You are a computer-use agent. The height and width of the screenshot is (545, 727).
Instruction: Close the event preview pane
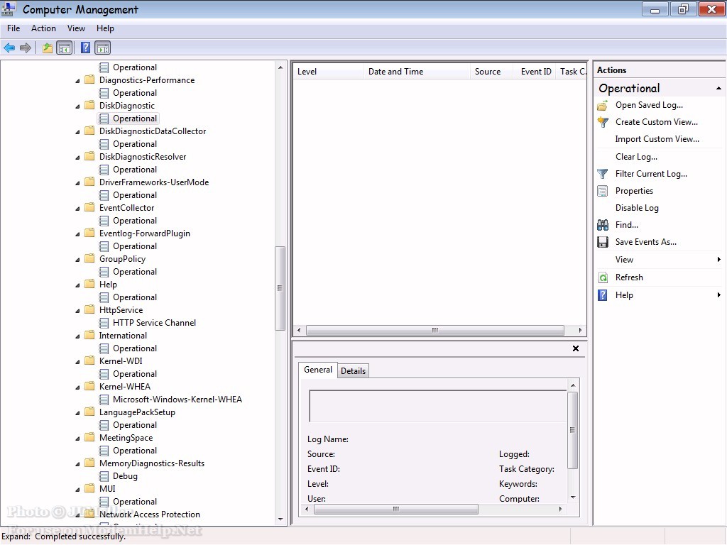point(575,348)
